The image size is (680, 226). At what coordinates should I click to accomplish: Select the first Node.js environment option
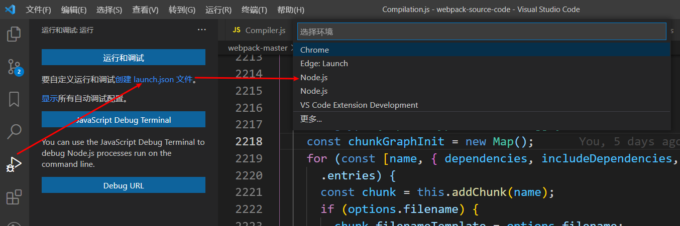[482, 78]
